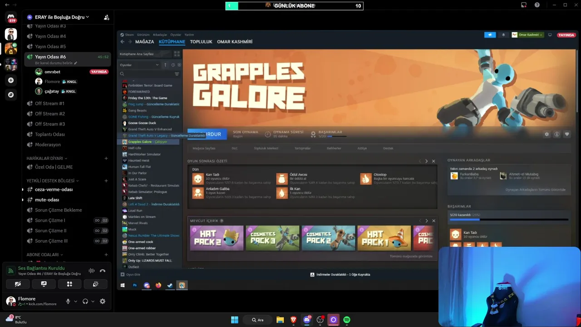Open HAT PACK 2 DLC thumbnail

217,238
